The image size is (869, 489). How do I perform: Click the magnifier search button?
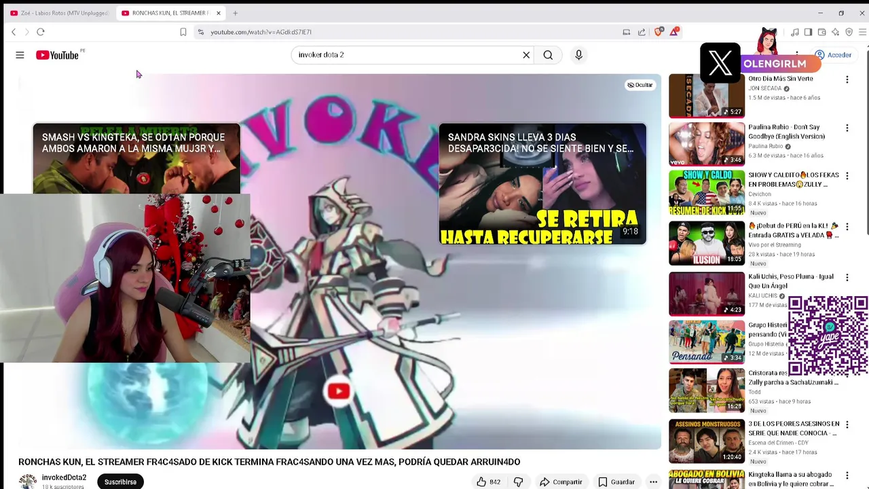548,55
